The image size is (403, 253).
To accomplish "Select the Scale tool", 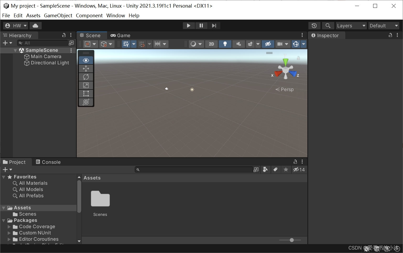I will 86,85.
